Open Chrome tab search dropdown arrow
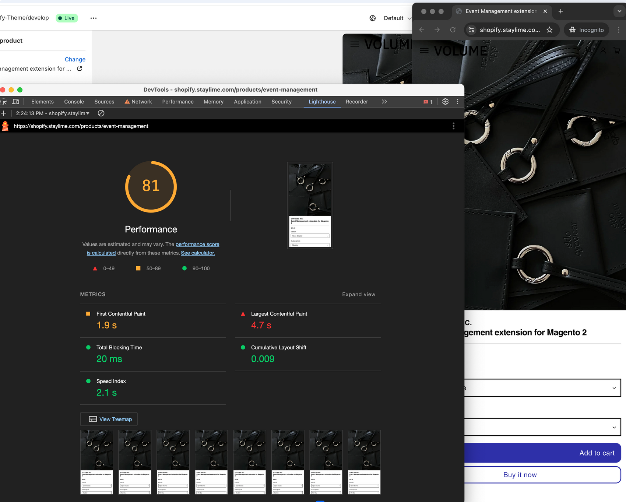The width and height of the screenshot is (626, 502). 619,11
